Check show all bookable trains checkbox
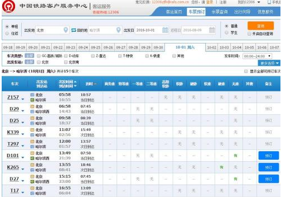Screen dimensions: 281x204 tap(246, 71)
